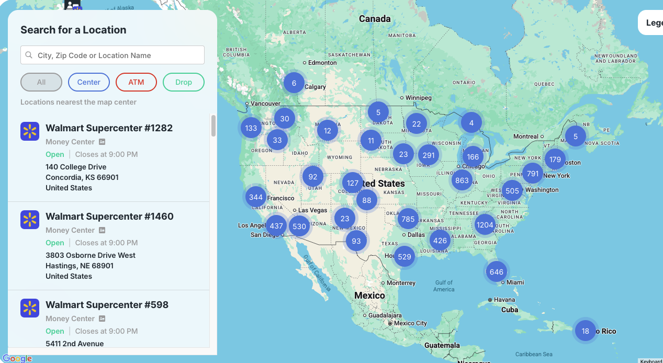This screenshot has width=663, height=363.
Task: Open the map cluster marker showing 529
Action: (404, 256)
